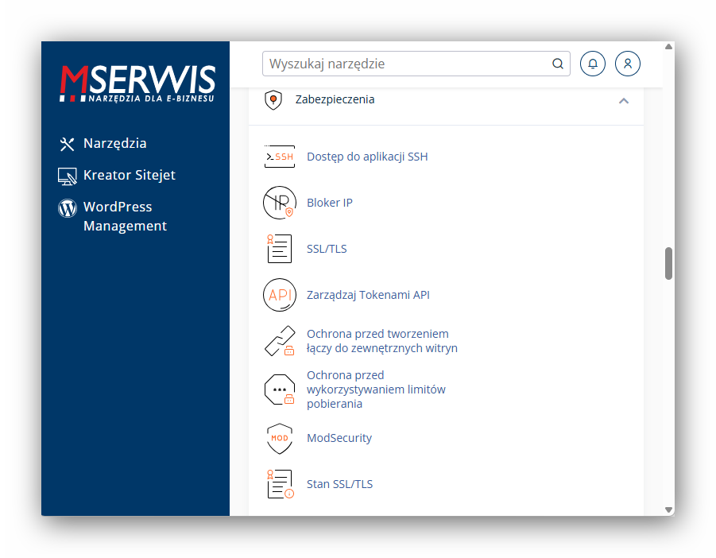Collapse the Zabezpieczenia section chevron

click(x=624, y=102)
